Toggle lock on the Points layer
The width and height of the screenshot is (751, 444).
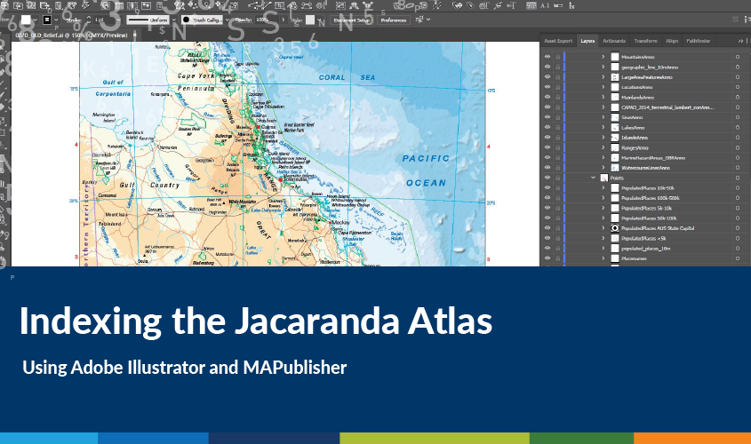[x=557, y=178]
